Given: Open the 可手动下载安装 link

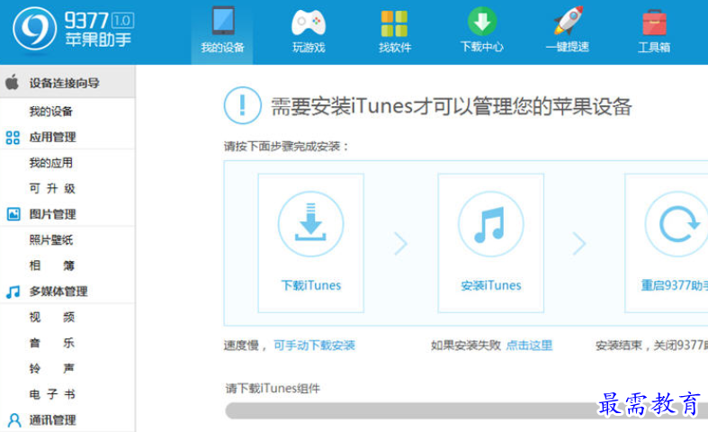Looking at the screenshot, I should click(314, 346).
